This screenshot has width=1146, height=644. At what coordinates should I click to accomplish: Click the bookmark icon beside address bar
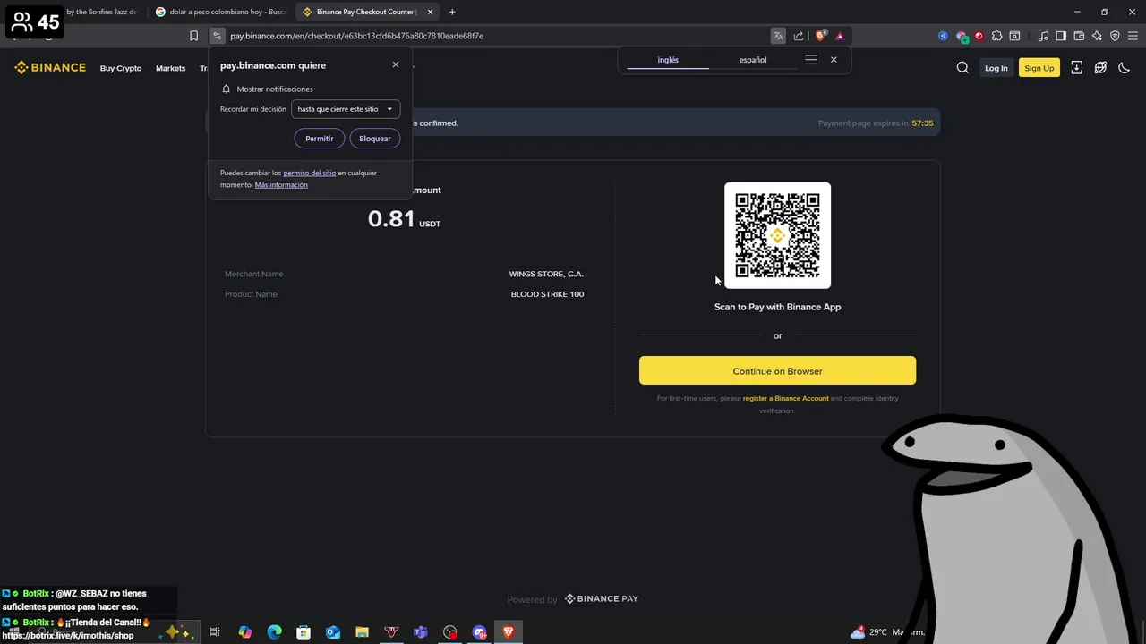[193, 36]
